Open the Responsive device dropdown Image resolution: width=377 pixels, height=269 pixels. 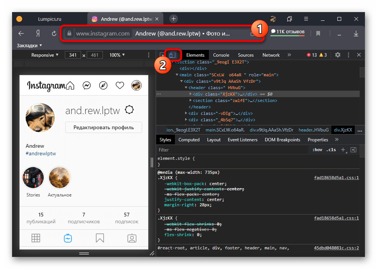coord(45,55)
